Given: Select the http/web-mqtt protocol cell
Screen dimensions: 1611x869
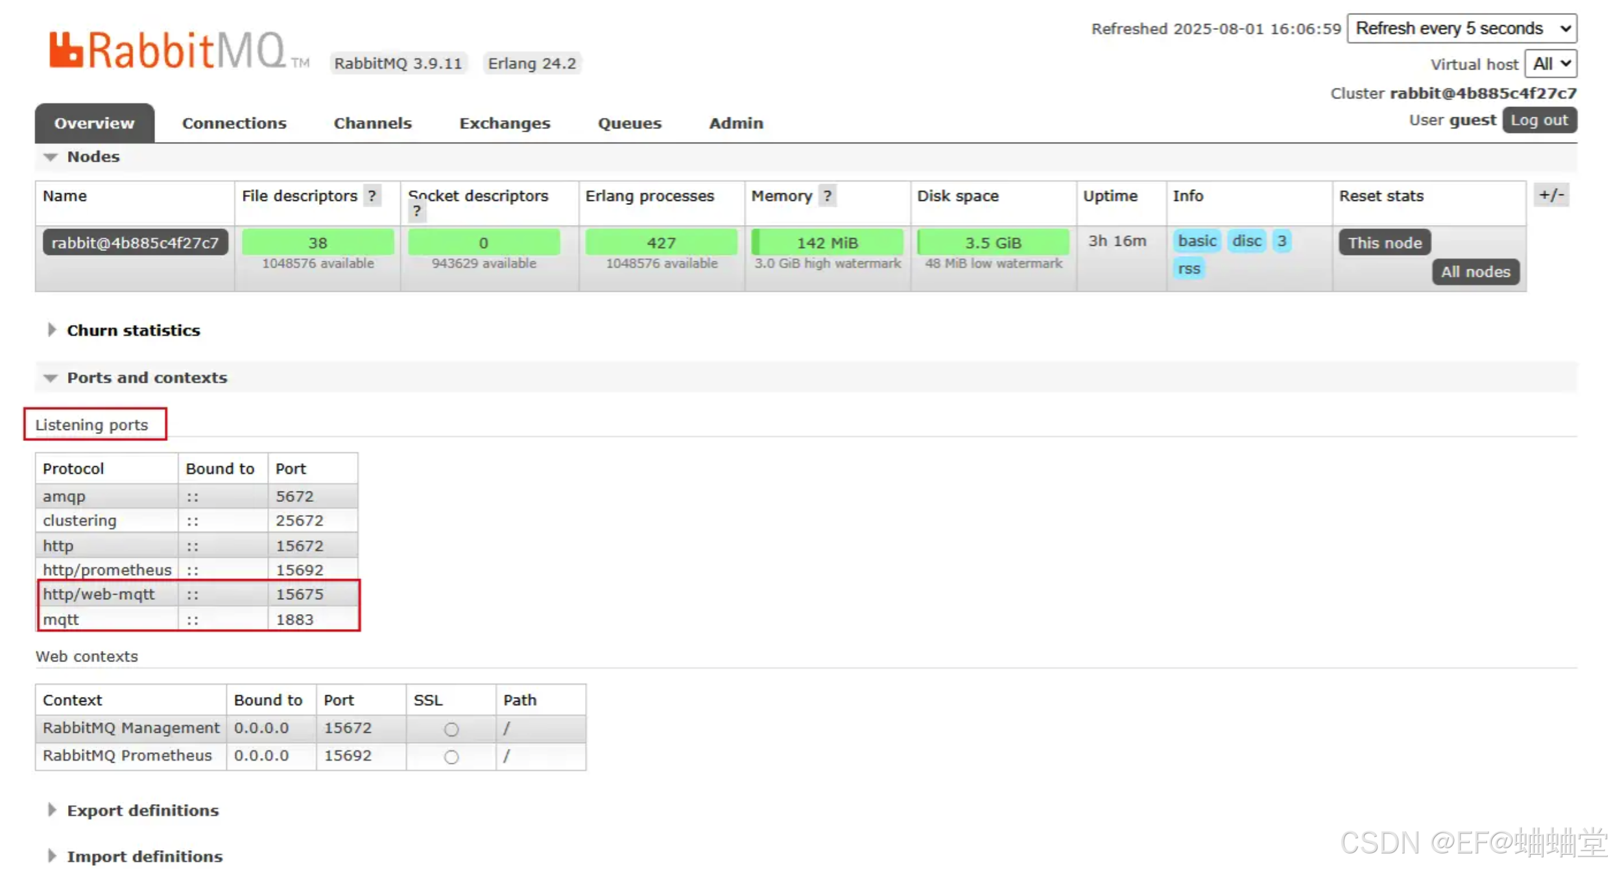Looking at the screenshot, I should tap(107, 595).
